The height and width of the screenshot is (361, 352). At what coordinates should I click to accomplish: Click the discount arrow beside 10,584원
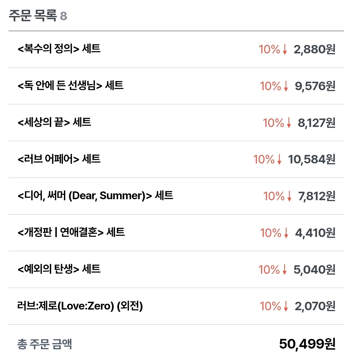click(x=279, y=160)
